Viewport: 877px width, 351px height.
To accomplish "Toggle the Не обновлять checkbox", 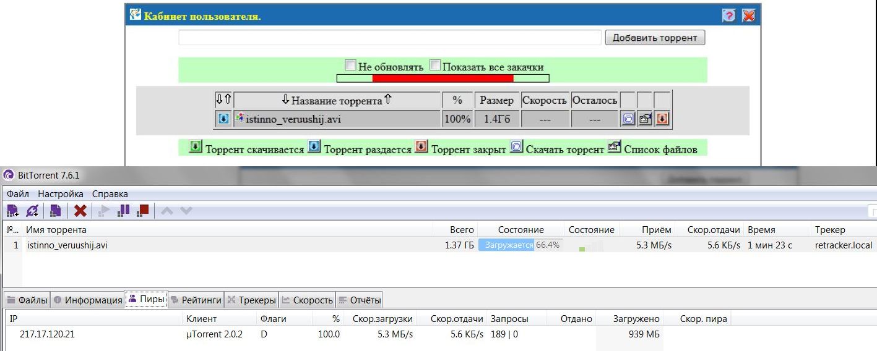I will pos(350,65).
